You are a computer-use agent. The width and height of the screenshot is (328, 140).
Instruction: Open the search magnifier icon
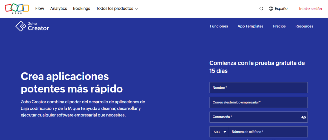coord(261,9)
